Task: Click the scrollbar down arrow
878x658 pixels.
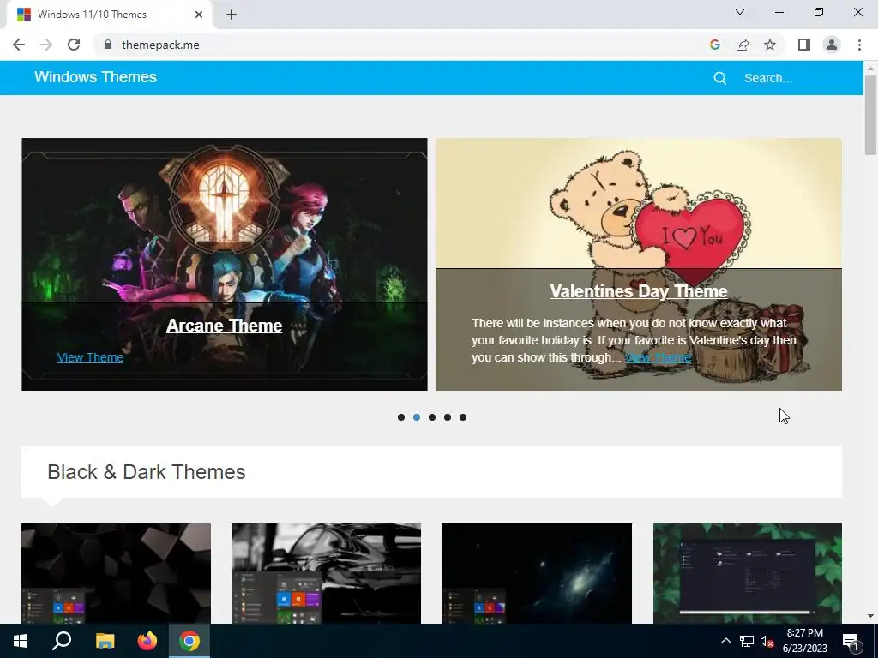Action: [870, 616]
